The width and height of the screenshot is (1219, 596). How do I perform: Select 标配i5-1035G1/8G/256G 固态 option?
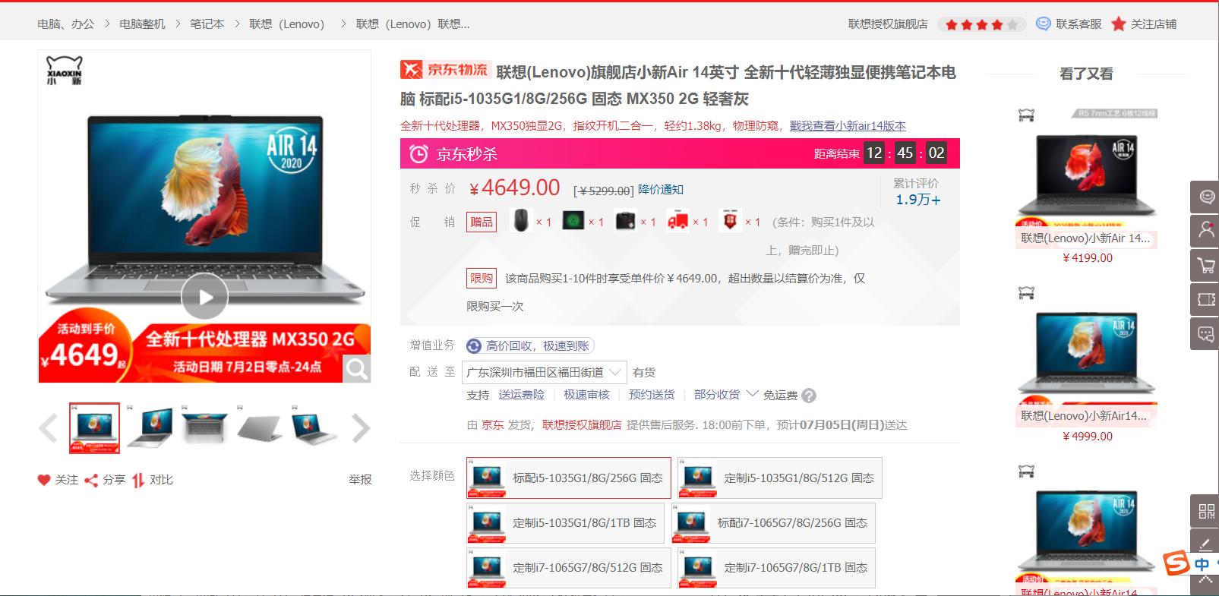pyautogui.click(x=569, y=478)
